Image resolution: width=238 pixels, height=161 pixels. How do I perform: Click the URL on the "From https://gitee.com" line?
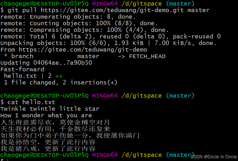click(x=83, y=50)
